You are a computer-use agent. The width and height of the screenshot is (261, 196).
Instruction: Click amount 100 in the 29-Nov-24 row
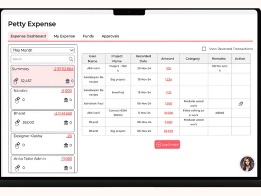169,68
